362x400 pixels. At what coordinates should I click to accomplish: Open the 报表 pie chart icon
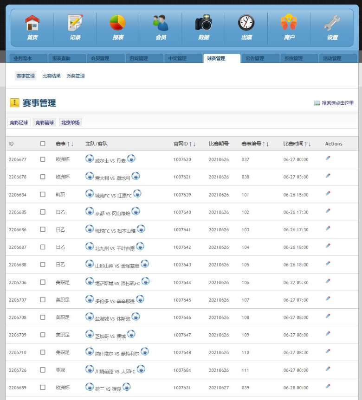pos(118,23)
